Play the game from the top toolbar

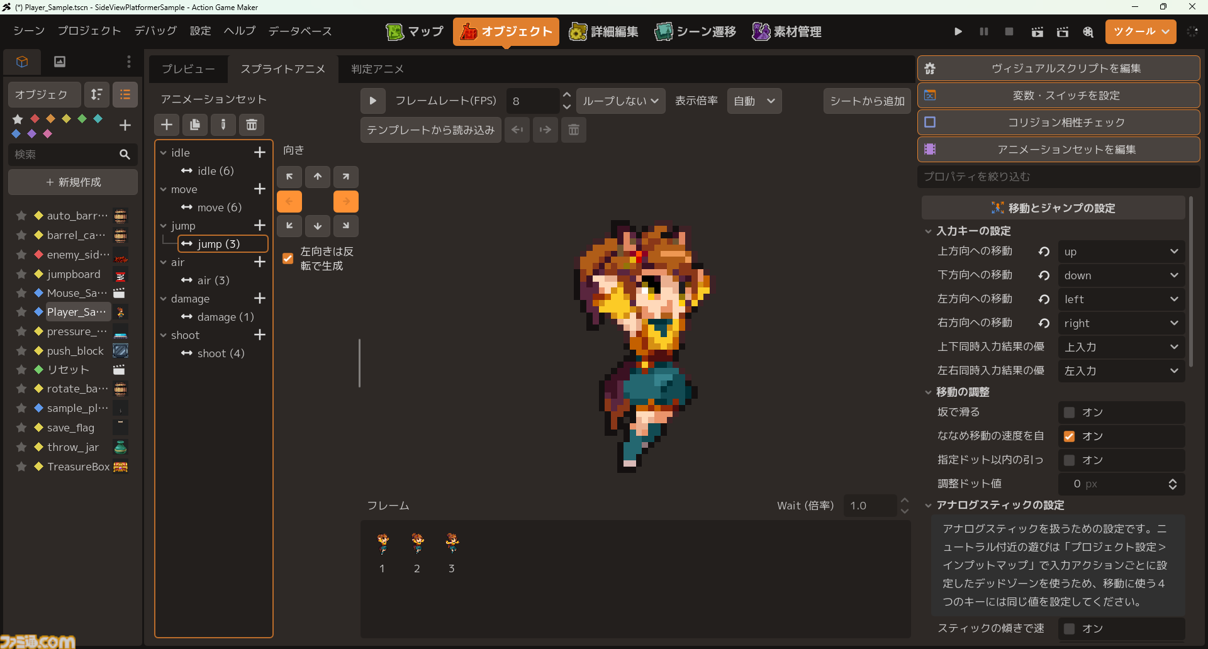958,31
